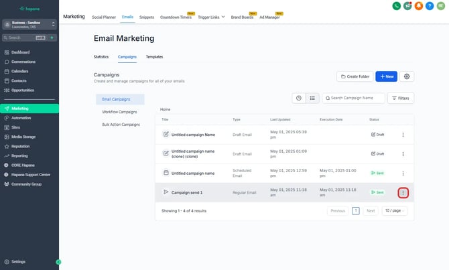Click the blue New button
The image size is (449, 270).
click(386, 77)
